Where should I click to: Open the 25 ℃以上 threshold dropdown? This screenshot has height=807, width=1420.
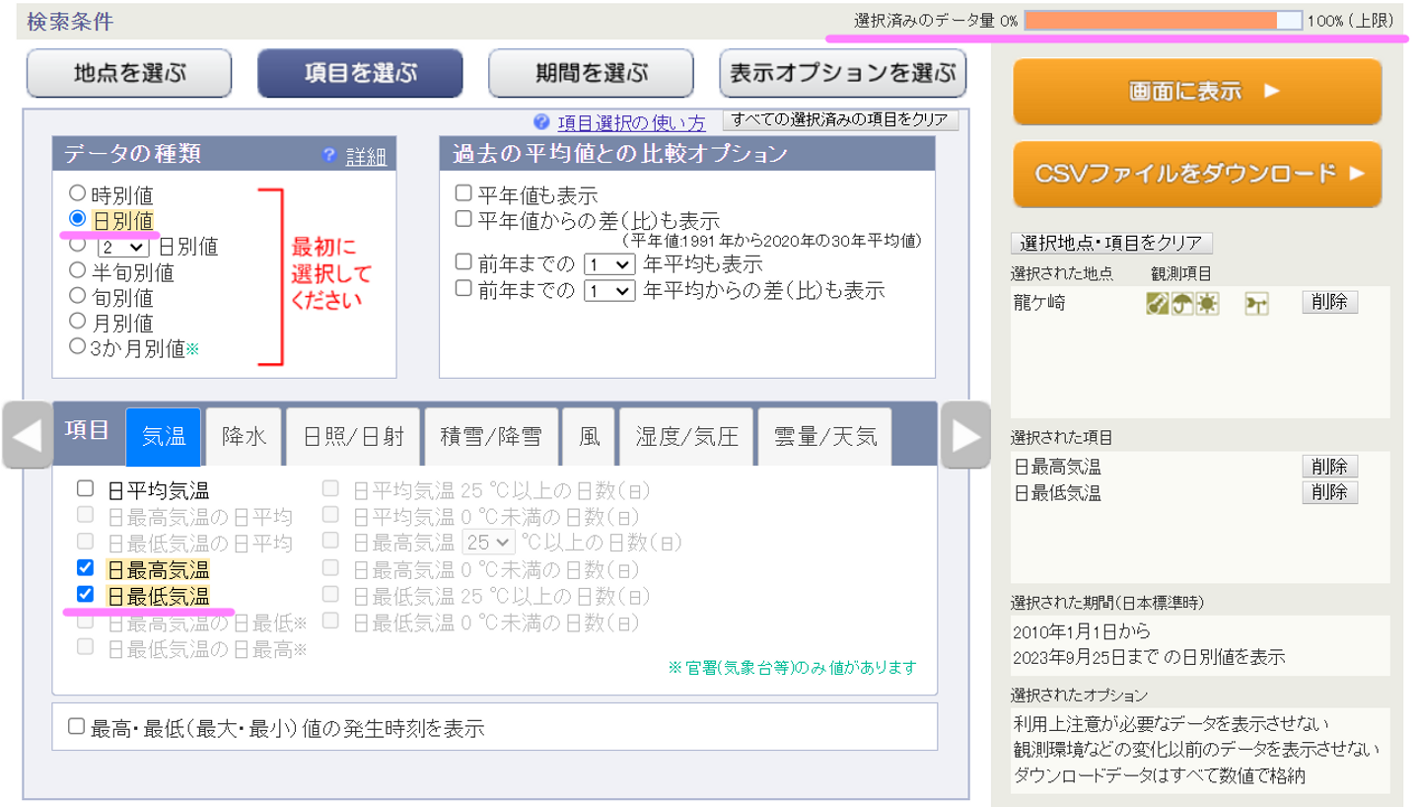[x=488, y=542]
